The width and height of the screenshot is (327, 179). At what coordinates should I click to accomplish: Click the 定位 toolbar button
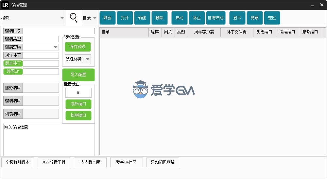pos(272,18)
